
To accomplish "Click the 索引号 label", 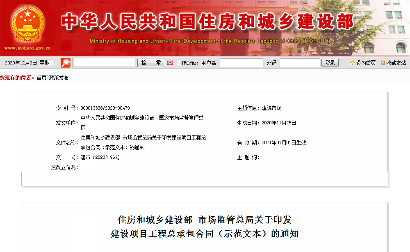I will click(67, 108).
